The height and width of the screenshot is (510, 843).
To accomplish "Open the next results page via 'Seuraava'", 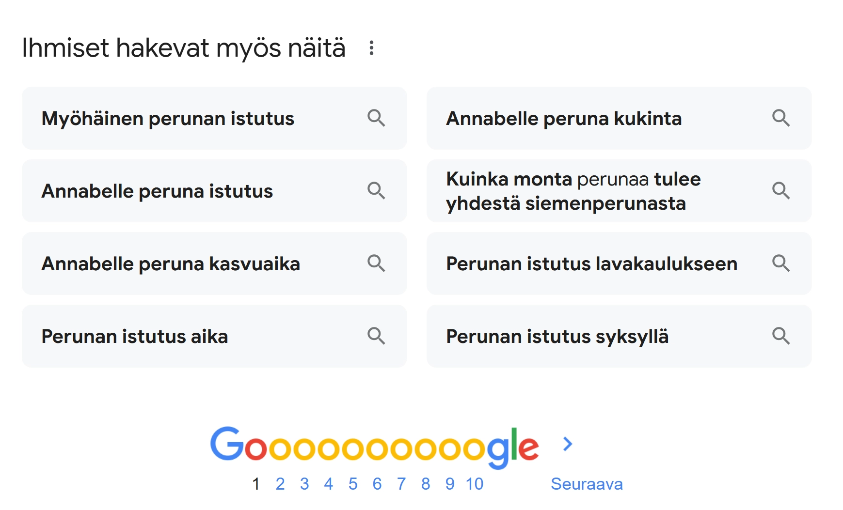I will click(x=587, y=483).
